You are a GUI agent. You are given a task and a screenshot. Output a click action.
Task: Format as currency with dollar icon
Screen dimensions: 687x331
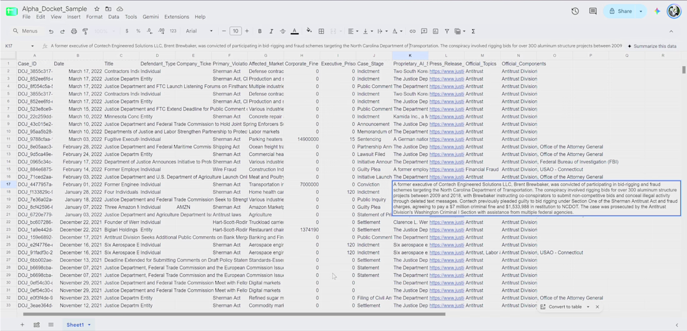coord(127,31)
